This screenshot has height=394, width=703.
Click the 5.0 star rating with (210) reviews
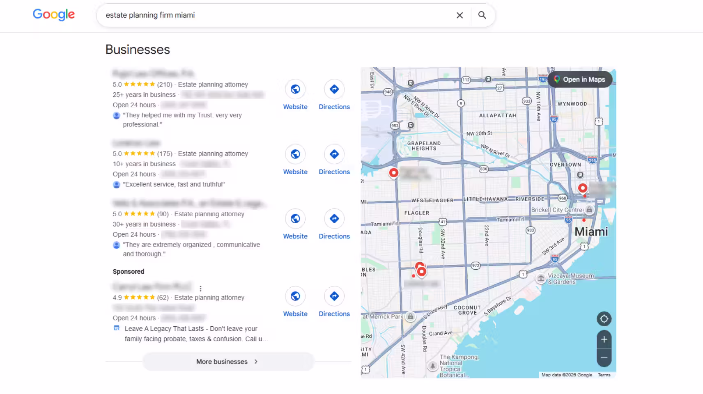(142, 85)
